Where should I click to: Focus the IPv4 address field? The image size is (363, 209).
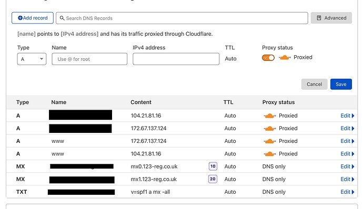176,59
